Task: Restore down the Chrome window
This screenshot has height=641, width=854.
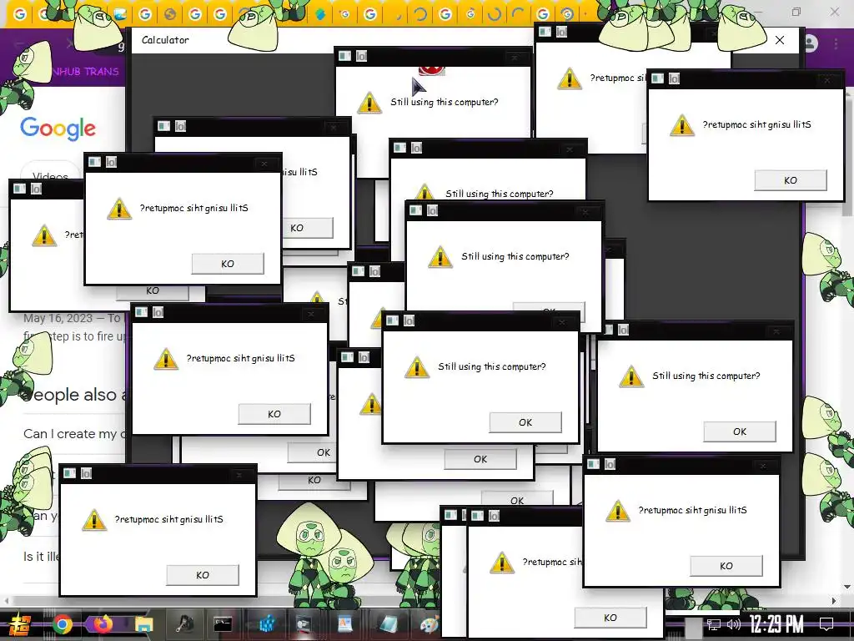Action: click(796, 12)
